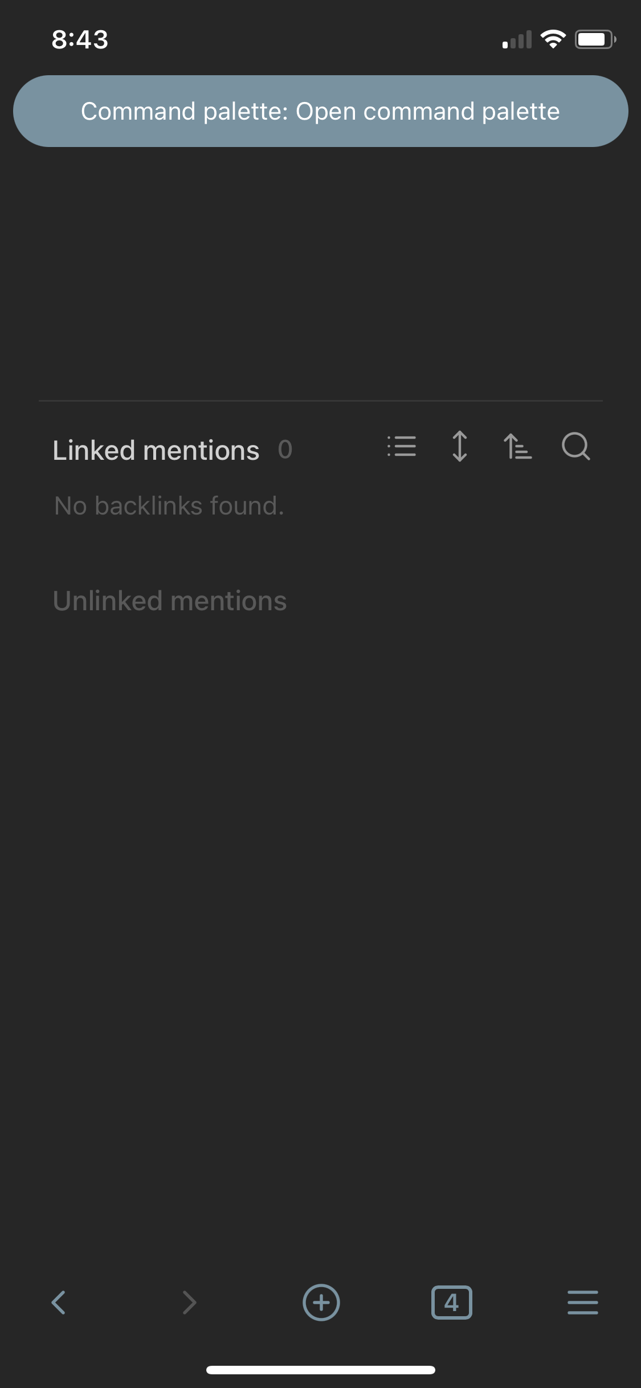The height and width of the screenshot is (1388, 641).
Task: Tap the cellular signal bars icon
Action: [517, 40]
